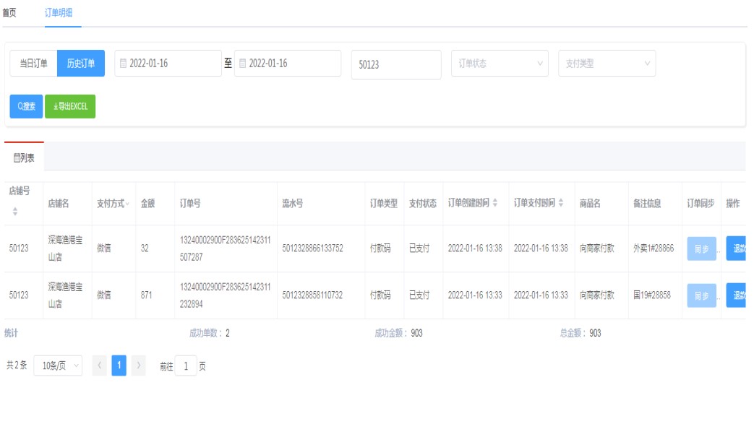
Task: Open the 10条/页 page size dropdown
Action: [x=58, y=365]
